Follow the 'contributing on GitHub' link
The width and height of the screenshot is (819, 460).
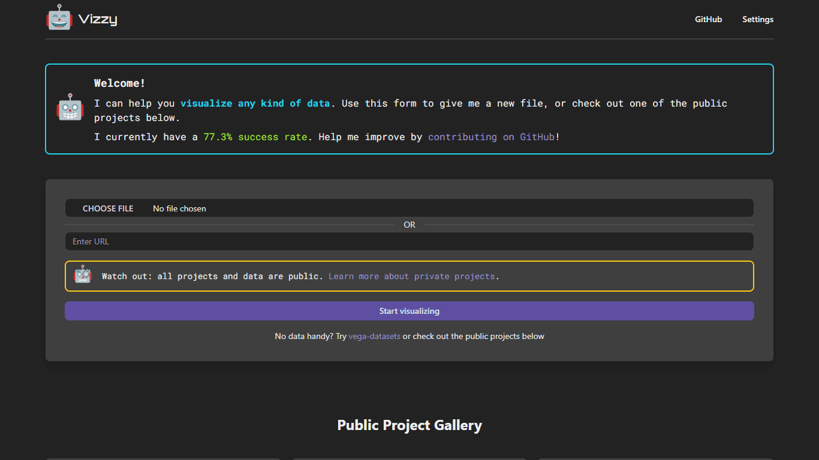[491, 137]
